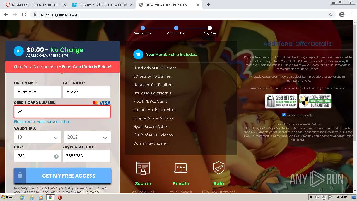Click the CVV input field

click(x=38, y=156)
